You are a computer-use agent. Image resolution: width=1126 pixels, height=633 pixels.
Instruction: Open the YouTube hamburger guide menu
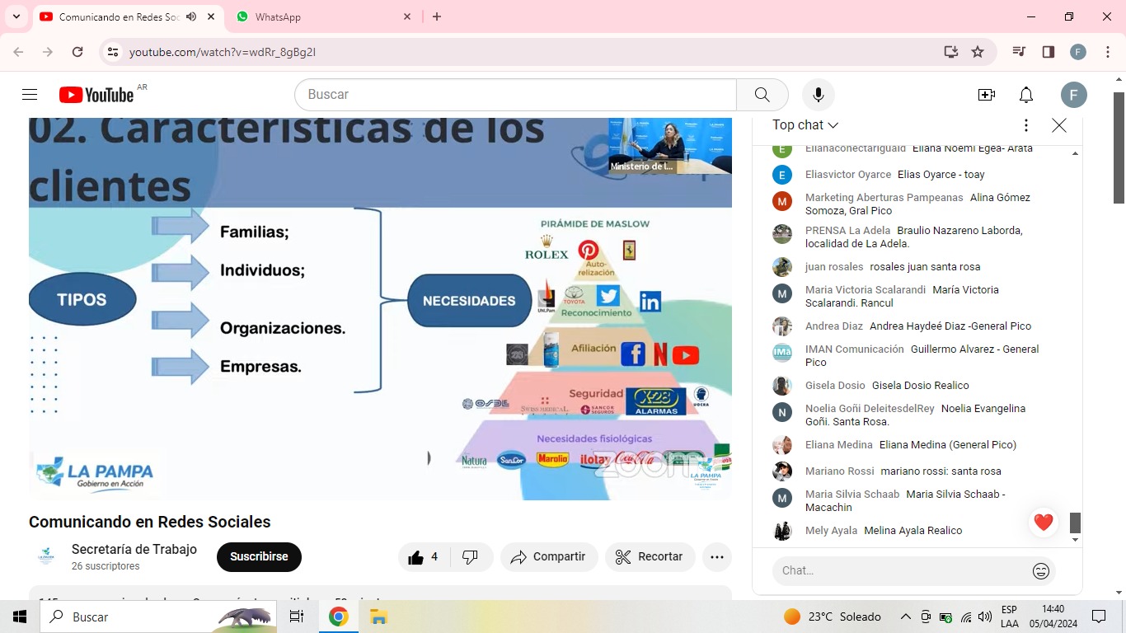(30, 95)
